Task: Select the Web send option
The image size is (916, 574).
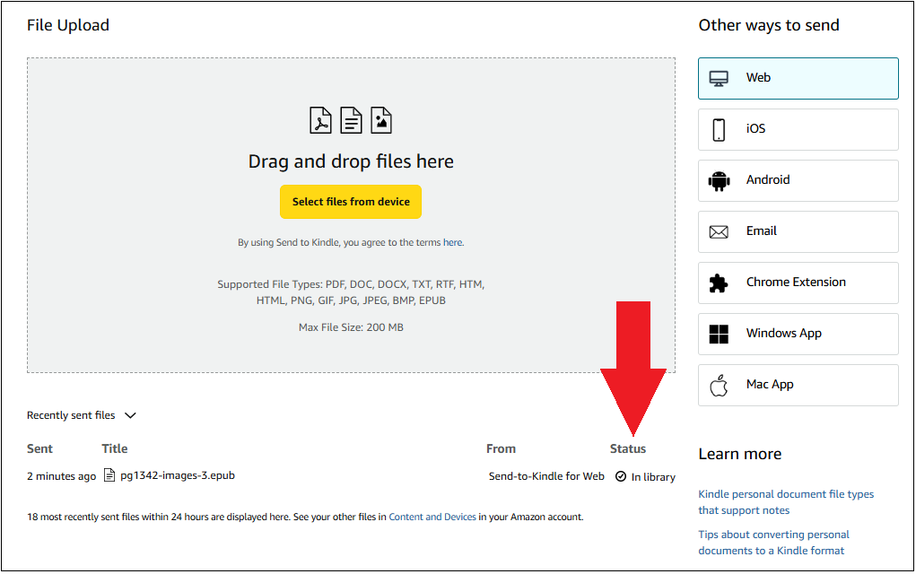Action: click(798, 78)
